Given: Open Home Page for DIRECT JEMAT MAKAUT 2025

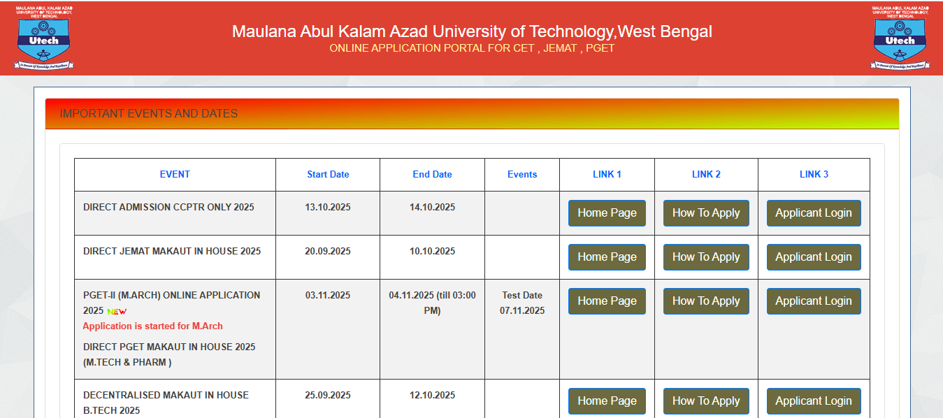Looking at the screenshot, I should (x=606, y=257).
